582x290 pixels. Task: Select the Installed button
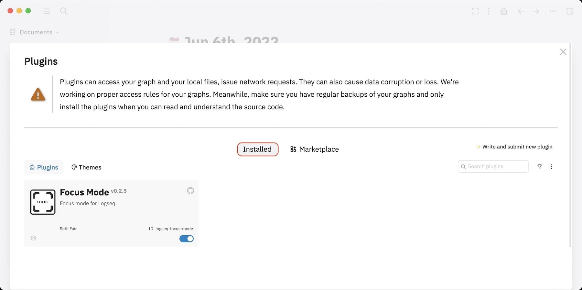click(257, 149)
